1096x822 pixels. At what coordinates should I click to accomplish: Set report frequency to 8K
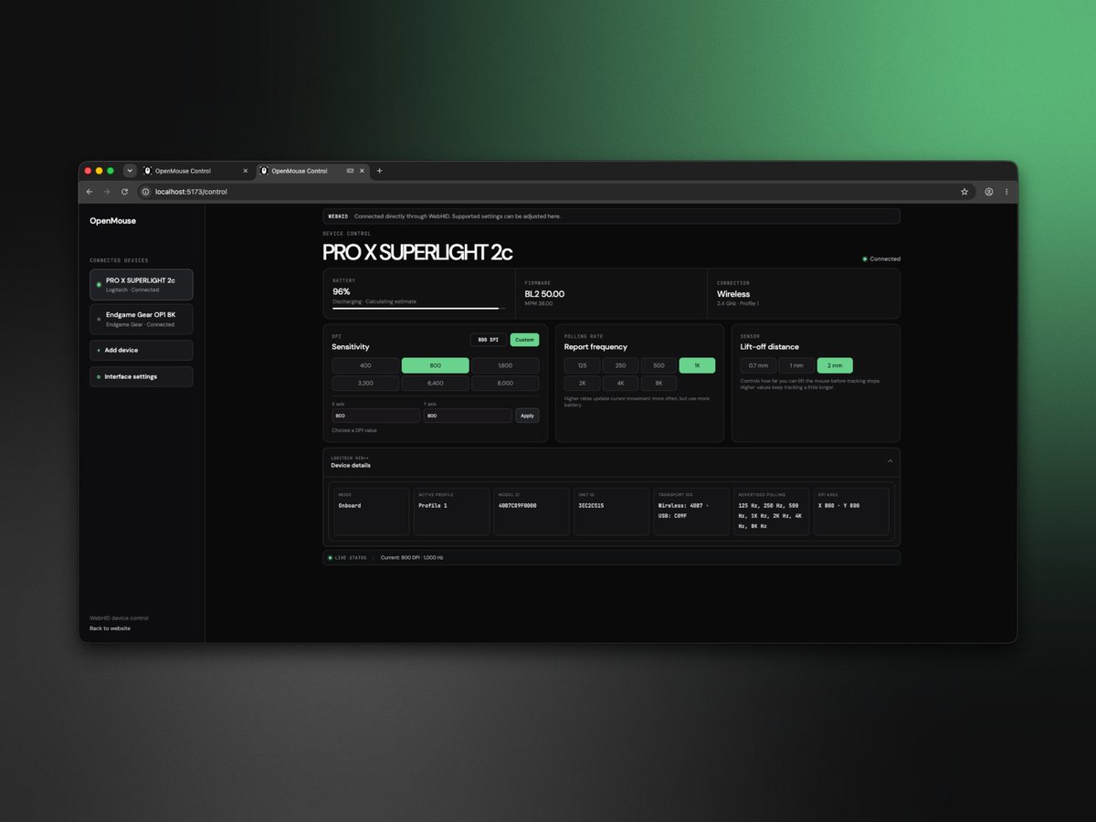pyautogui.click(x=659, y=384)
